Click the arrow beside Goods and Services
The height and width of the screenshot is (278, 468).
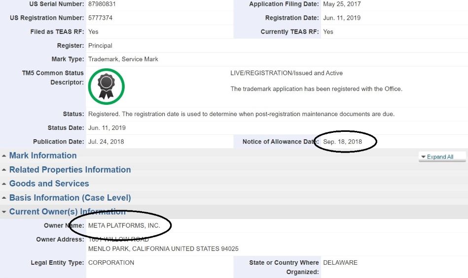[4, 184]
